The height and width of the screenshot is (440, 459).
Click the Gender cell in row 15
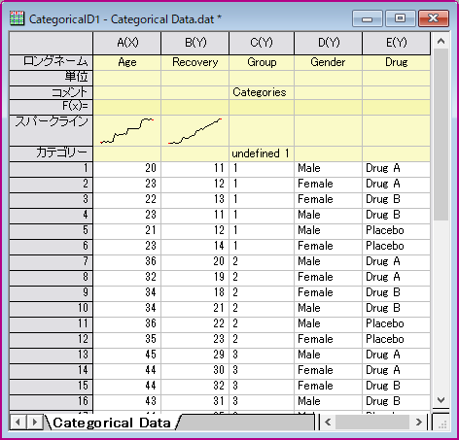pyautogui.click(x=329, y=387)
